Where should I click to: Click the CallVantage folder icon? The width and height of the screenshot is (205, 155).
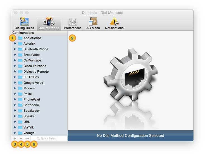pos(20,60)
